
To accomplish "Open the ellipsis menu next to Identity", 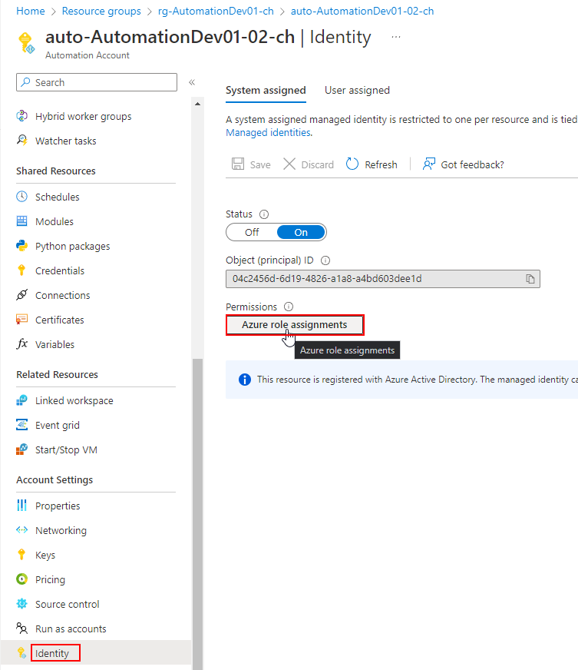I will (395, 37).
